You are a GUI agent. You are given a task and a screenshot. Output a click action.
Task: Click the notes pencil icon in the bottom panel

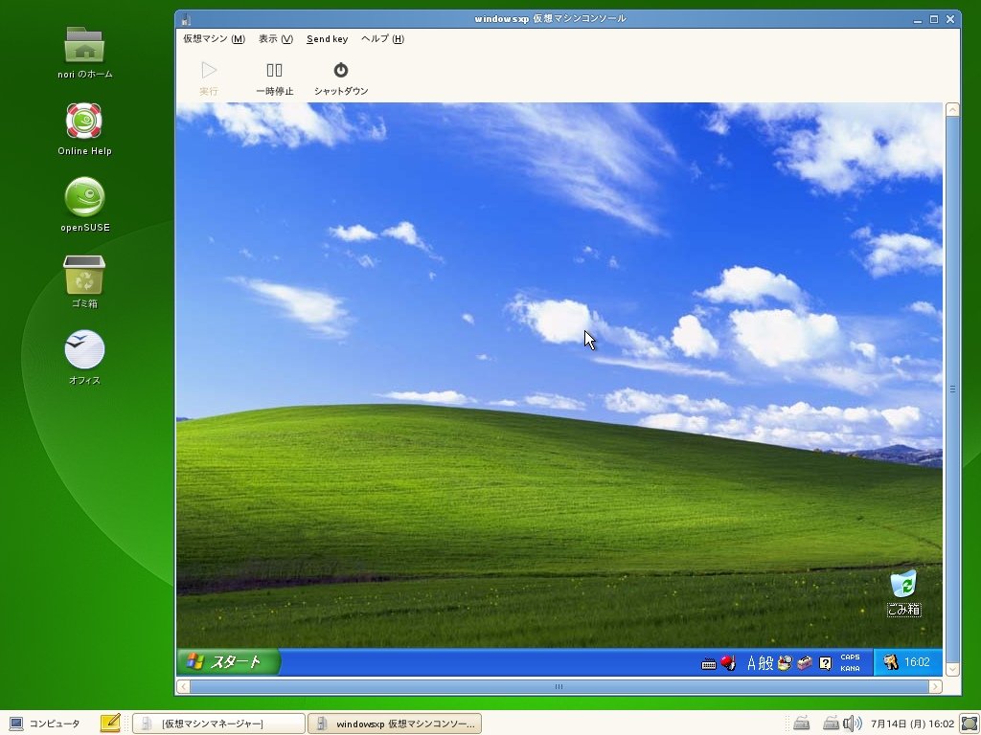110,724
